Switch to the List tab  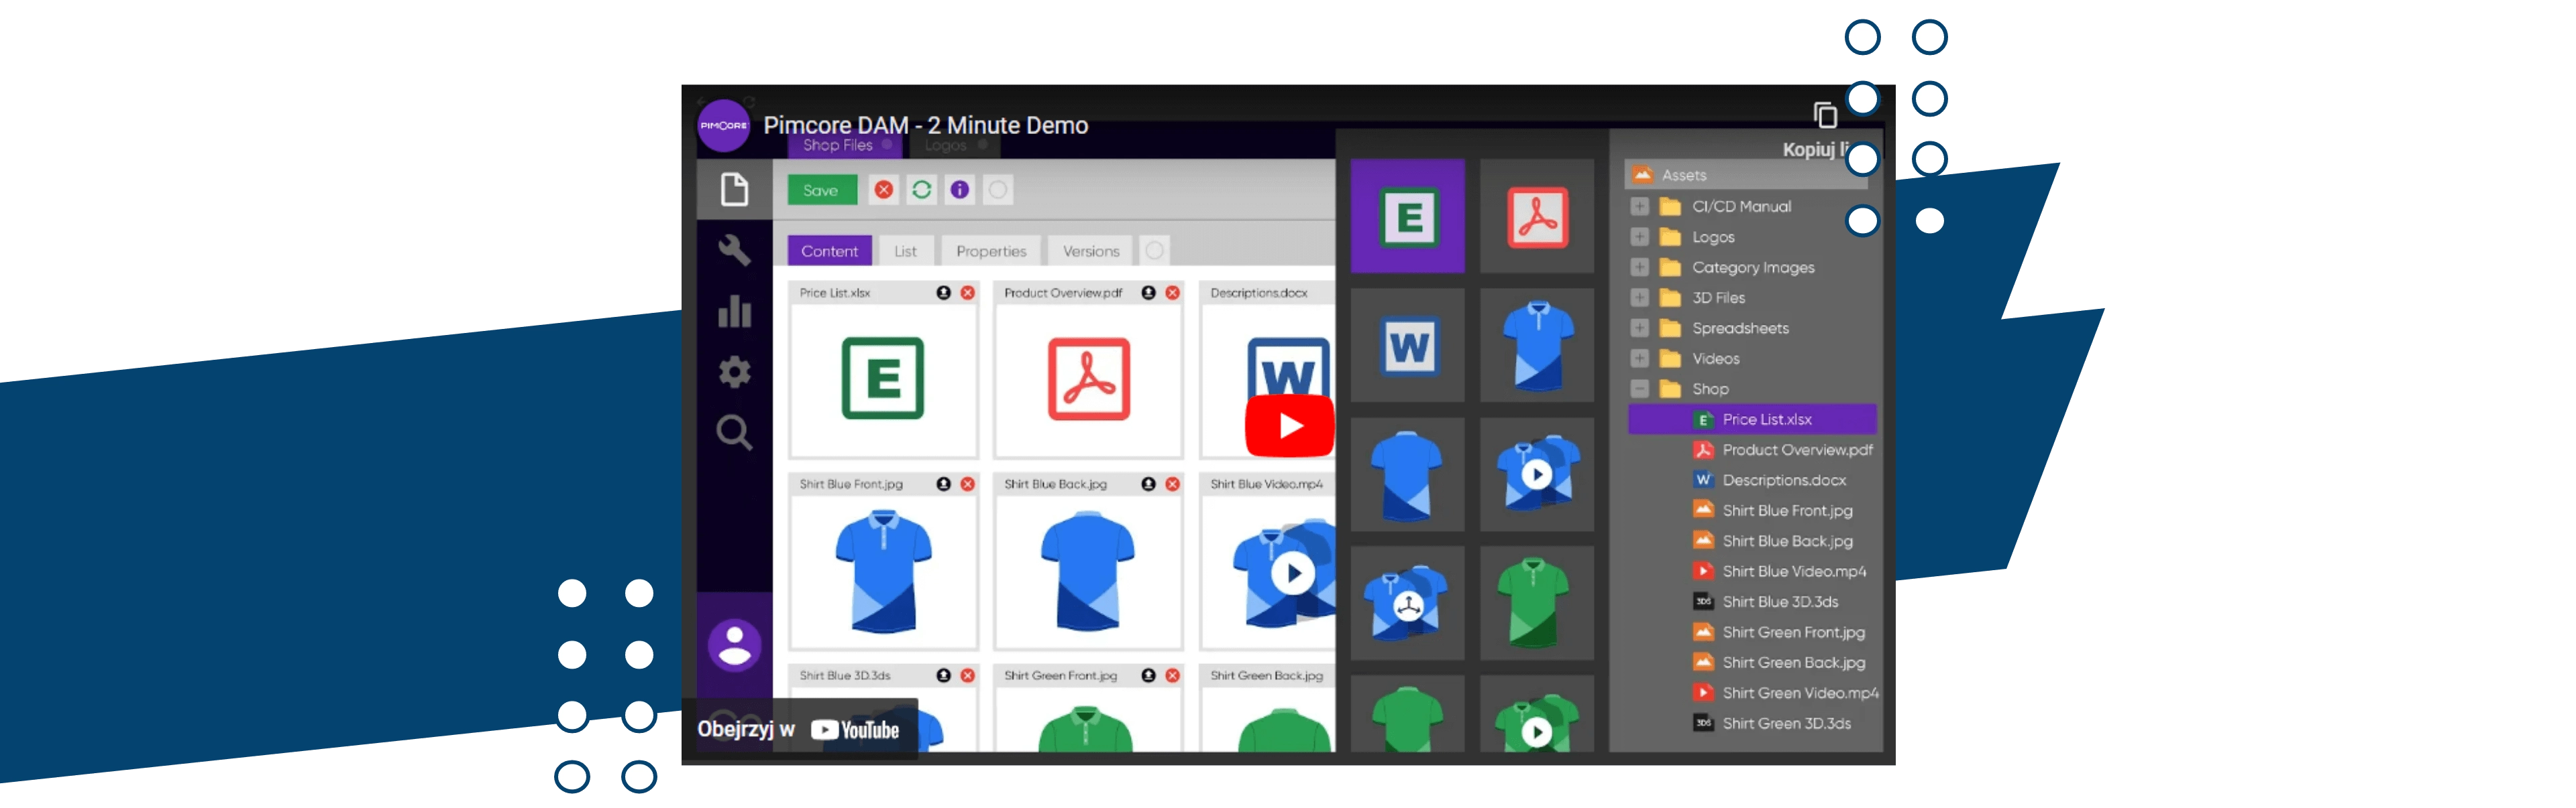click(x=905, y=251)
